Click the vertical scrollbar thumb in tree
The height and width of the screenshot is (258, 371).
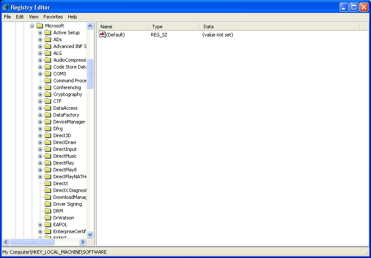90,74
